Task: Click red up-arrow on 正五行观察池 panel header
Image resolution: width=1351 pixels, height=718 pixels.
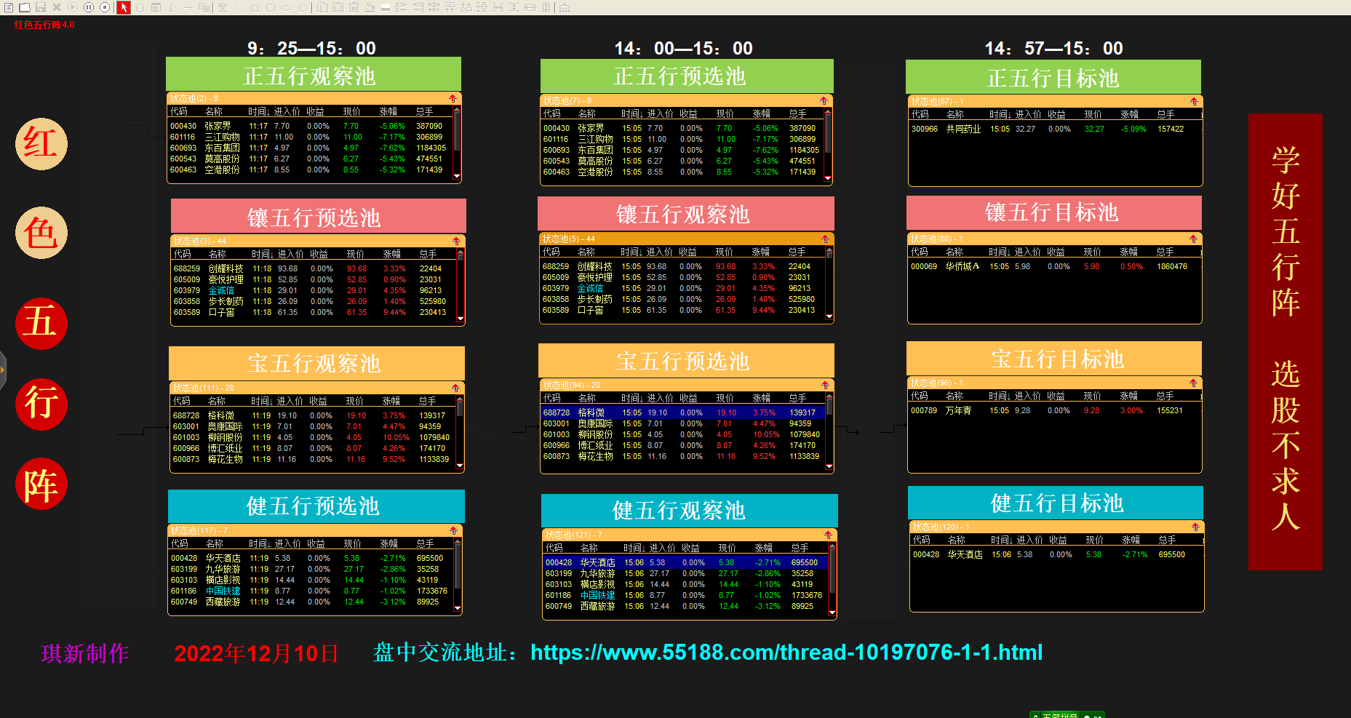Action: (453, 98)
